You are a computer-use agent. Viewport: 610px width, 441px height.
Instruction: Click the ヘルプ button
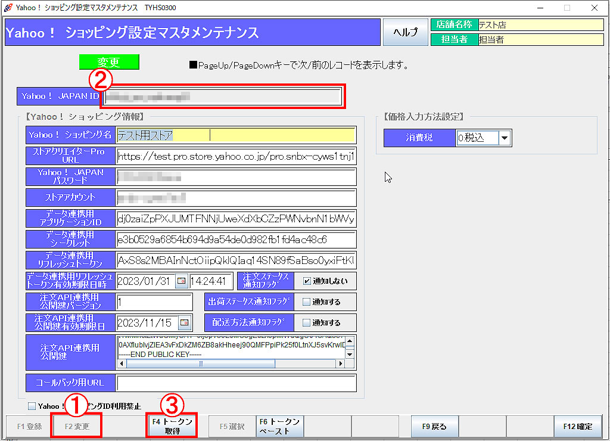405,32
